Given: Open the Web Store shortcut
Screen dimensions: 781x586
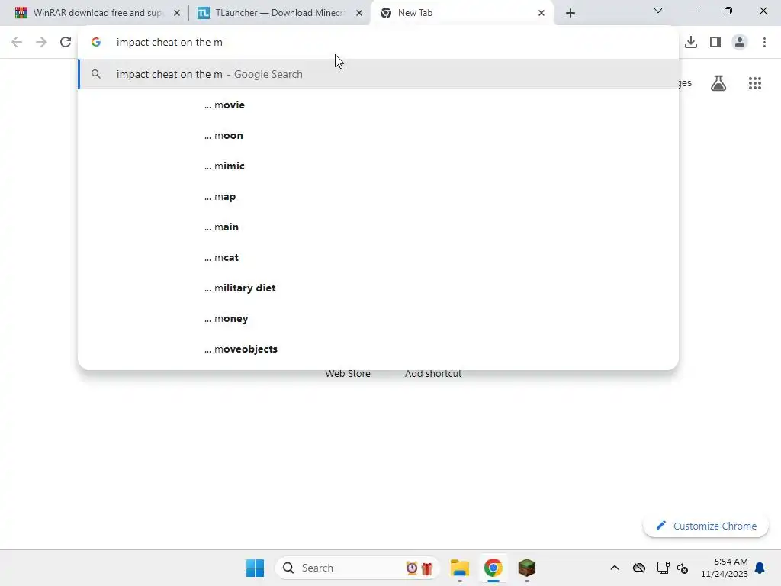Looking at the screenshot, I should (348, 374).
